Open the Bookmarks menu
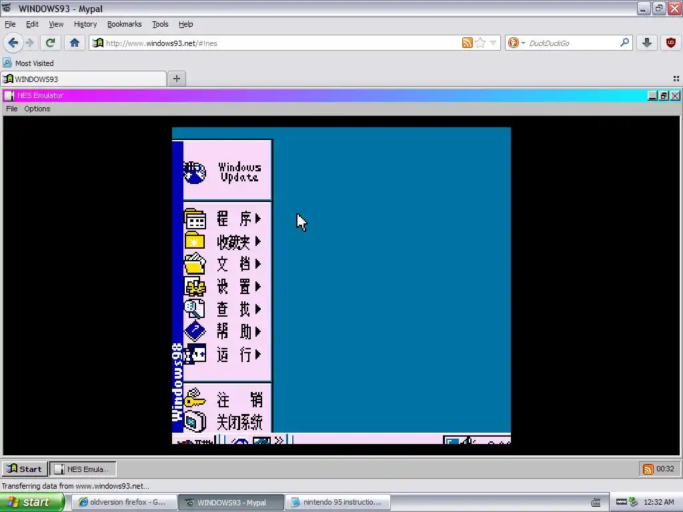This screenshot has width=683, height=512. 125,25
